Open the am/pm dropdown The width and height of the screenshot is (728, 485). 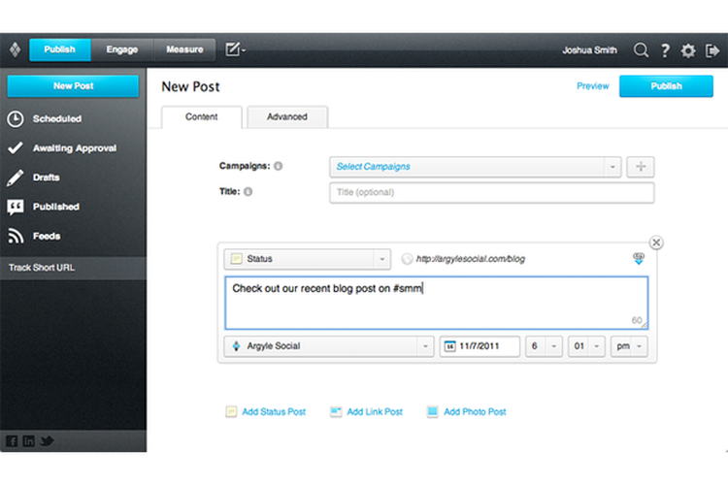[x=629, y=346]
